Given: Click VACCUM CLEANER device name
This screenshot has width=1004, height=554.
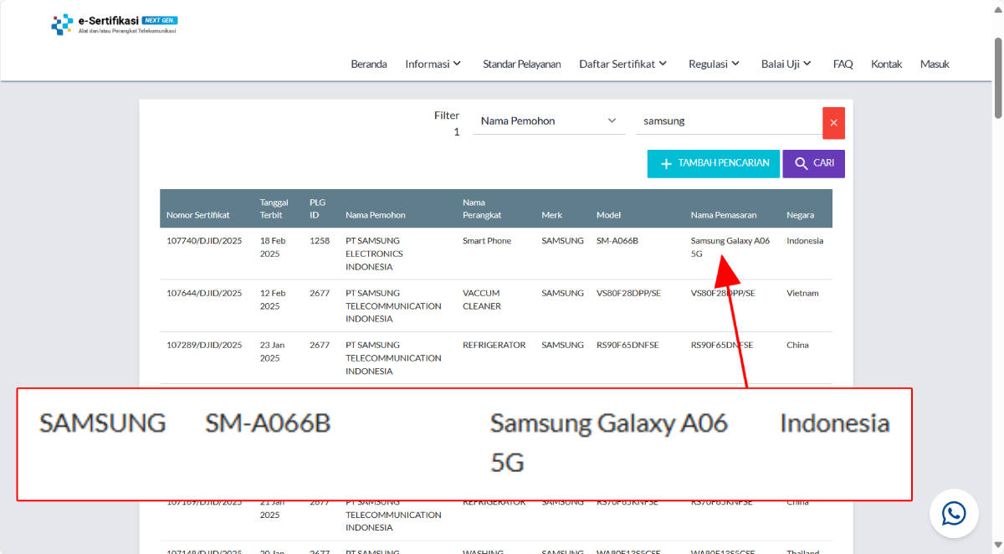Looking at the screenshot, I should pyautogui.click(x=482, y=300).
